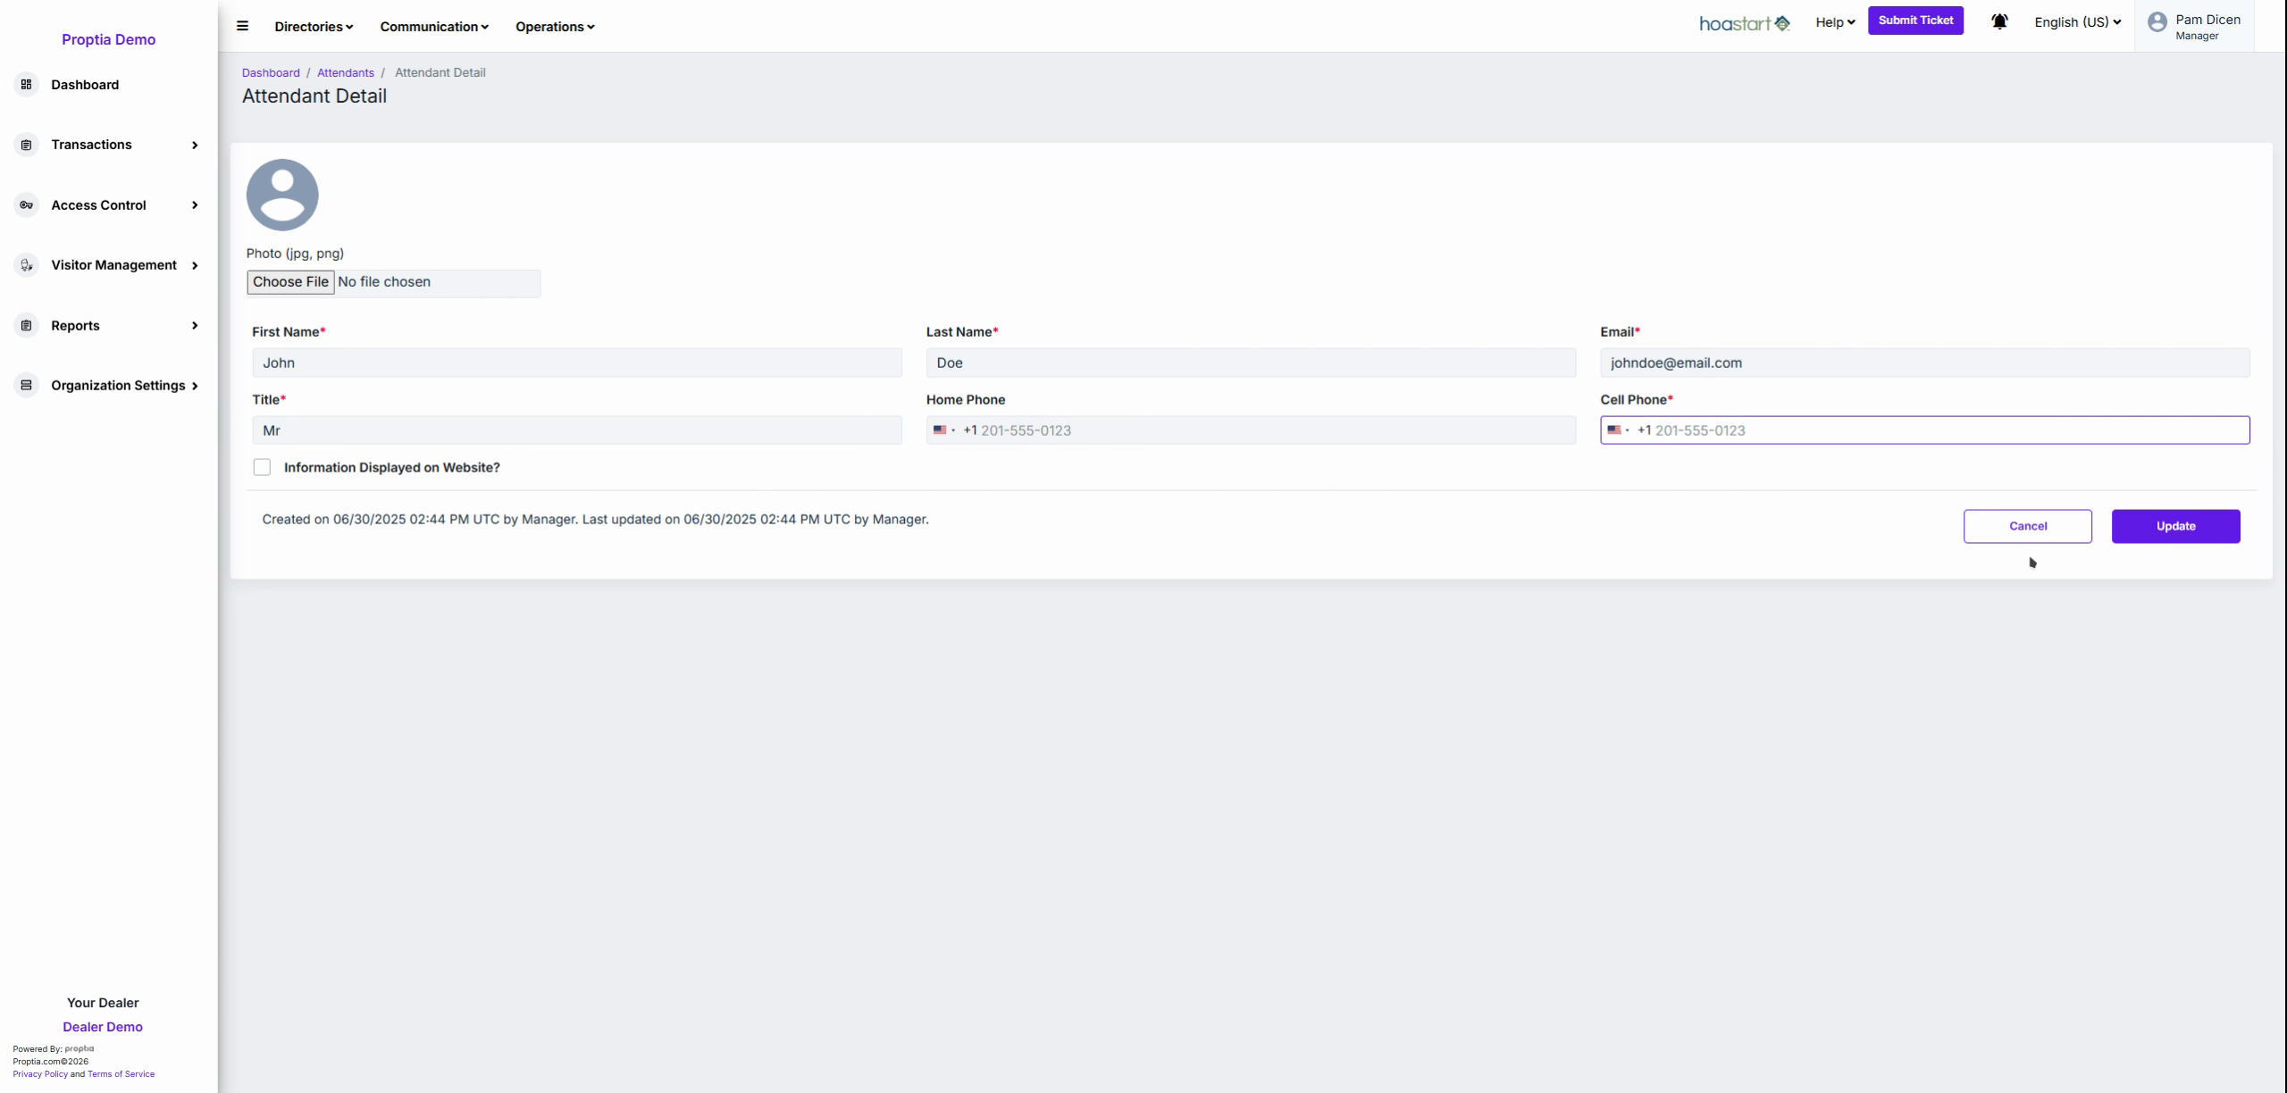Open the Operations menu

pos(555,27)
